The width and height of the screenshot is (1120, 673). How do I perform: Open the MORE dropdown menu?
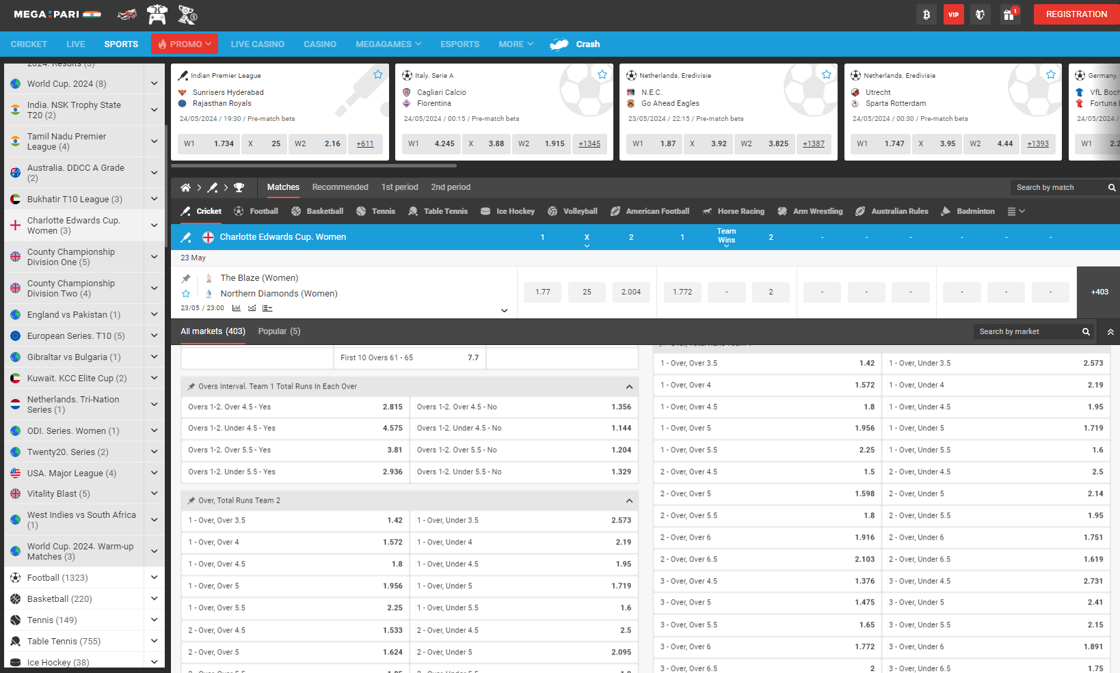(516, 44)
